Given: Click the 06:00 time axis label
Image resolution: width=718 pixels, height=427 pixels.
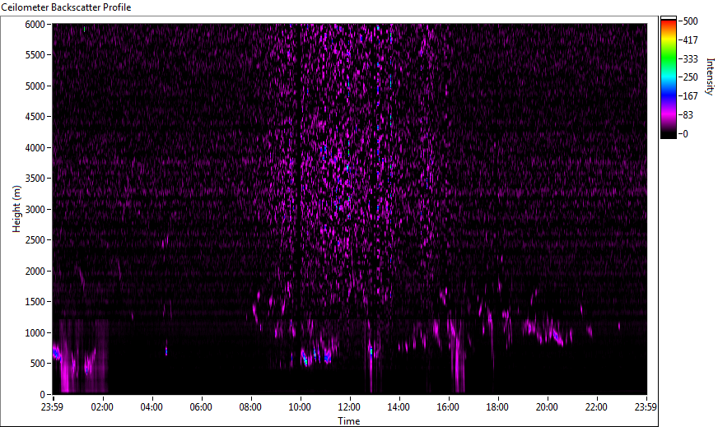Looking at the screenshot, I should [201, 407].
